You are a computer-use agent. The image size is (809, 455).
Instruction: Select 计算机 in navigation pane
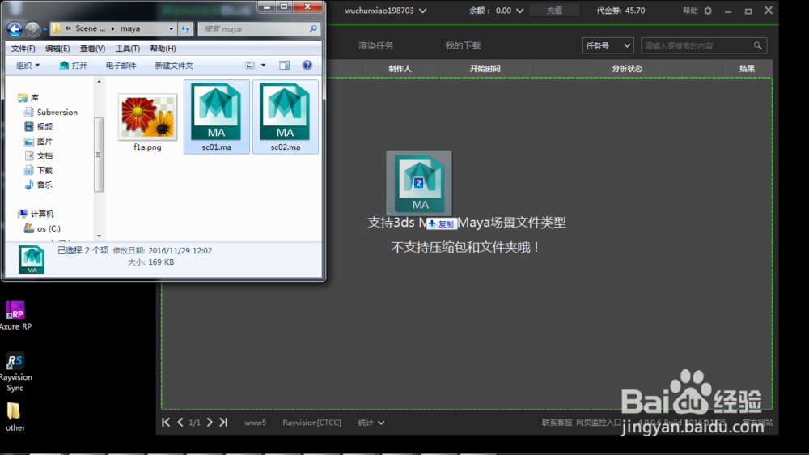[x=36, y=214]
